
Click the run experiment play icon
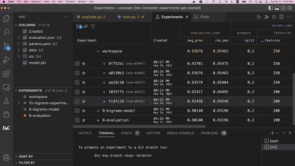pyautogui.click(x=259, y=17)
